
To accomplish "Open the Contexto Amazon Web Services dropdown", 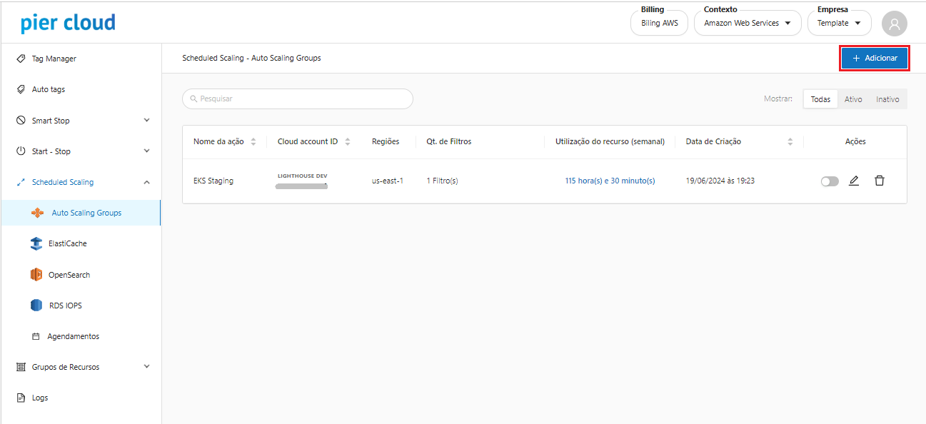I will [747, 23].
